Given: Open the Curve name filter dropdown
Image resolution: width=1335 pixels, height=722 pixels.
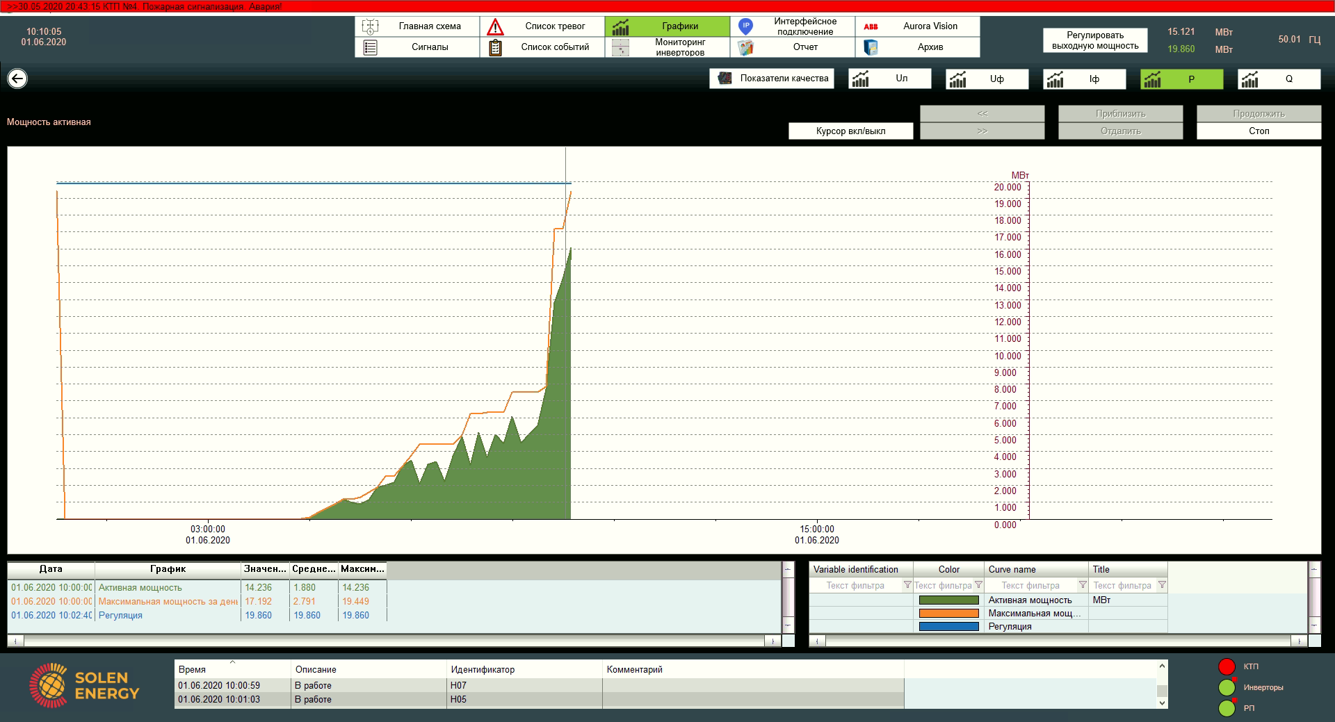Looking at the screenshot, I should click(x=1083, y=585).
